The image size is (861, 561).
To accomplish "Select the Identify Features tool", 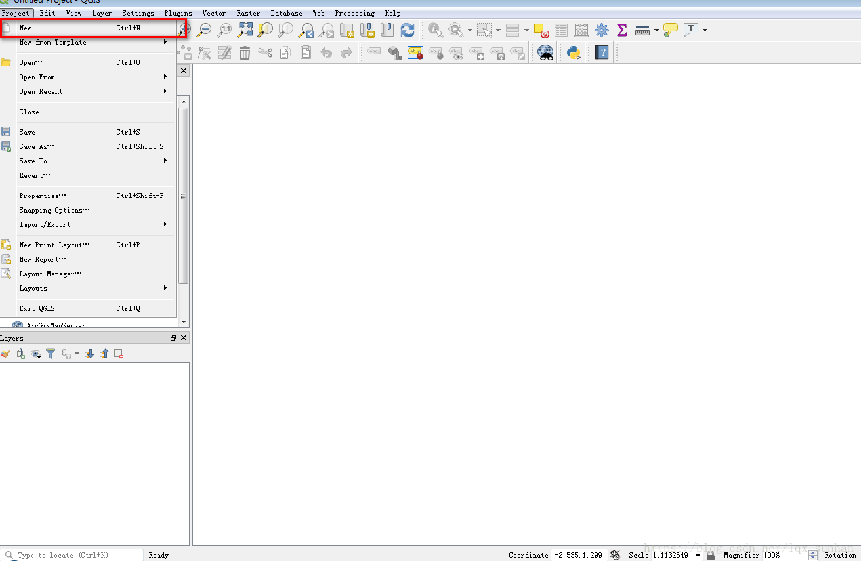I will point(435,30).
